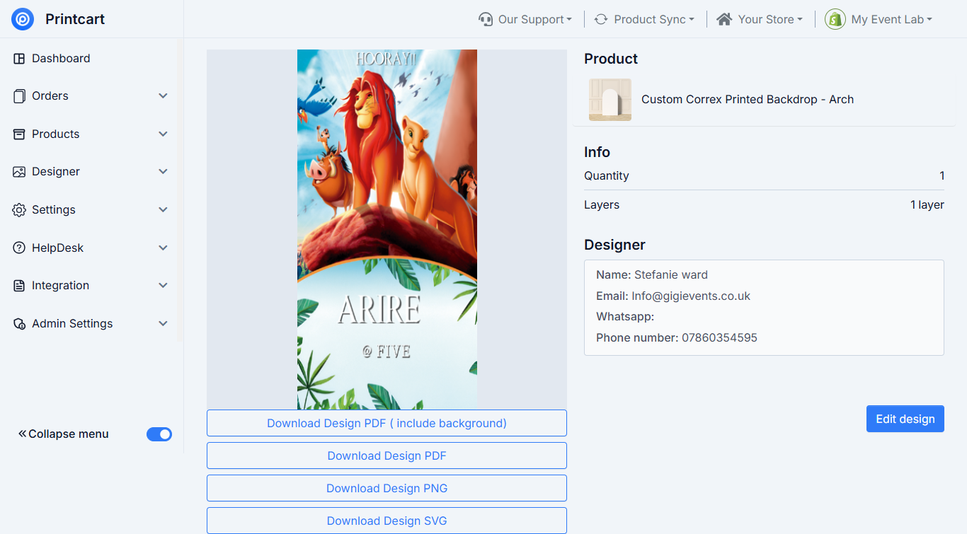Click the Whatsapp field label

[x=625, y=317]
